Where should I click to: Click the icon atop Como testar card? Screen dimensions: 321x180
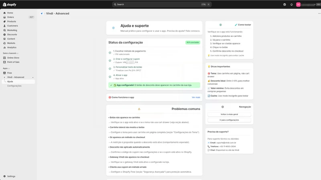pos(220,25)
